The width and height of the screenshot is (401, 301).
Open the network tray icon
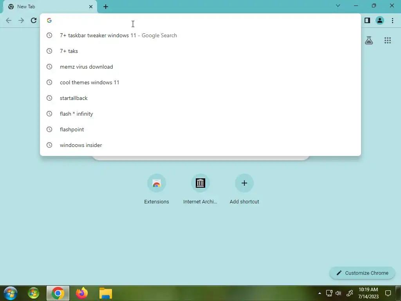click(329, 293)
